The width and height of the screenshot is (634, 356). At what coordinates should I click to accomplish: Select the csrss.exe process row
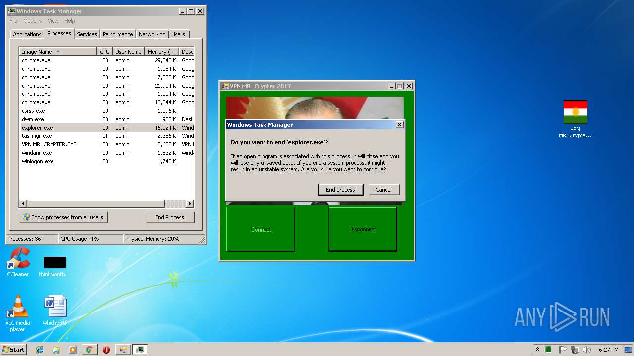[106, 111]
